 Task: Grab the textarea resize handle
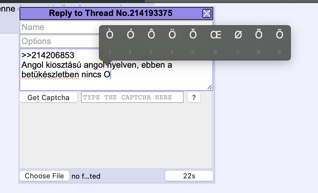(210, 87)
